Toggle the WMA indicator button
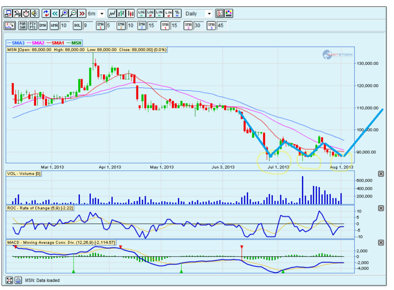The width and height of the screenshot is (394, 290). click(54, 25)
